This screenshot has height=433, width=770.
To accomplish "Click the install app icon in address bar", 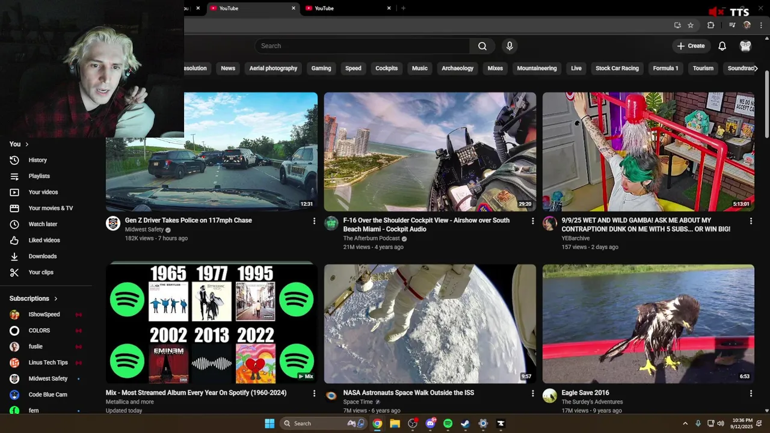I will (677, 25).
